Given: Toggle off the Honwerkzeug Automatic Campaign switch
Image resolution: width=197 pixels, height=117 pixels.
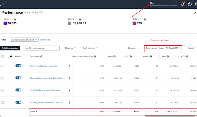Looking at the screenshot, I should [18, 78].
